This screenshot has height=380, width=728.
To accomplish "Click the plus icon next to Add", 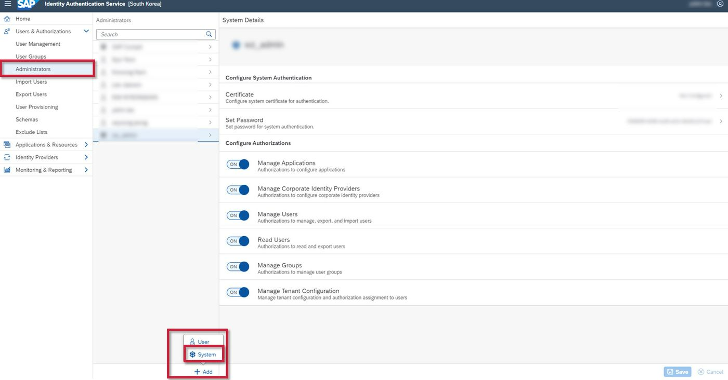I will (197, 372).
